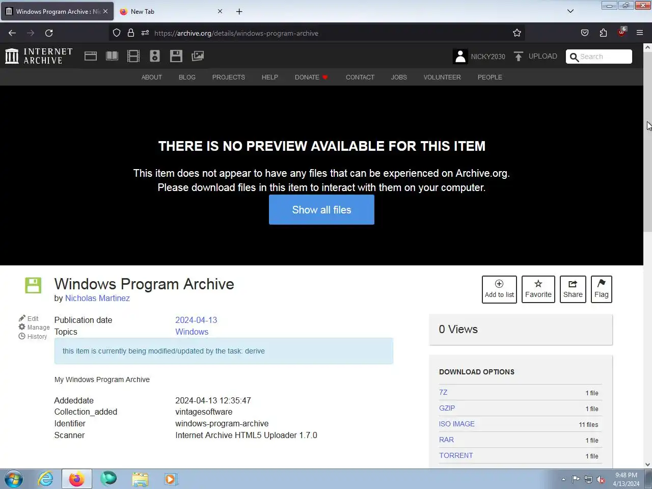This screenshot has width=652, height=489.
Task: Open VOLUNTEER menu item
Action: click(442, 77)
